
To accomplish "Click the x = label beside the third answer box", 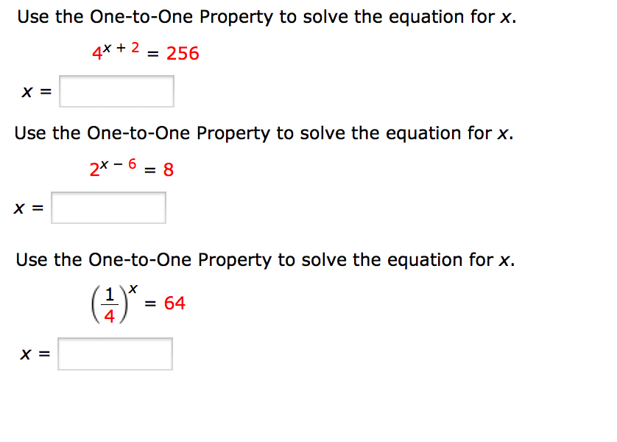I will click(35, 353).
